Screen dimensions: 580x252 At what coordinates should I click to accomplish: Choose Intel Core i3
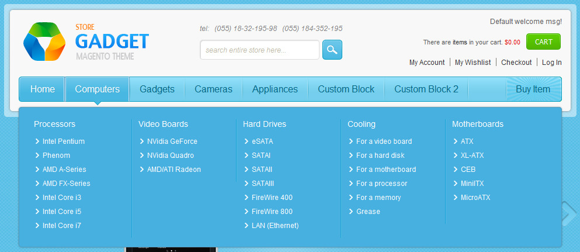pos(62,198)
